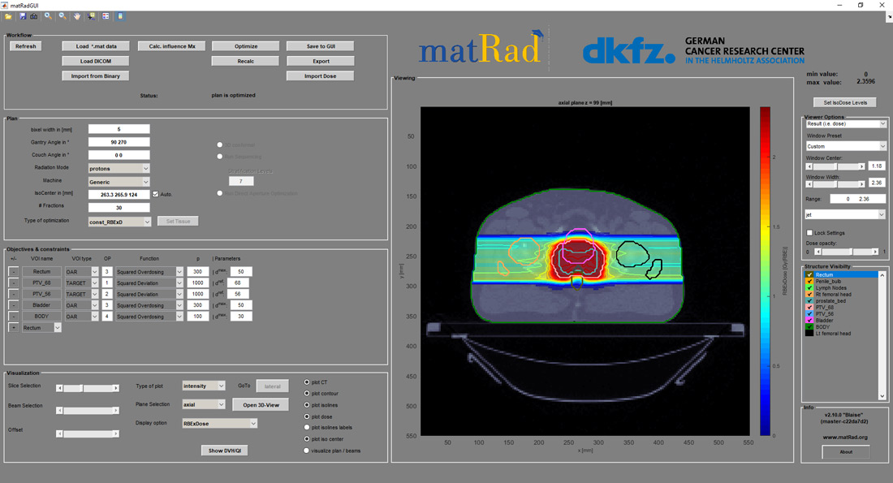This screenshot has height=483, width=893.
Task: Save the figure with the floppy disk icon
Action: (x=23, y=15)
